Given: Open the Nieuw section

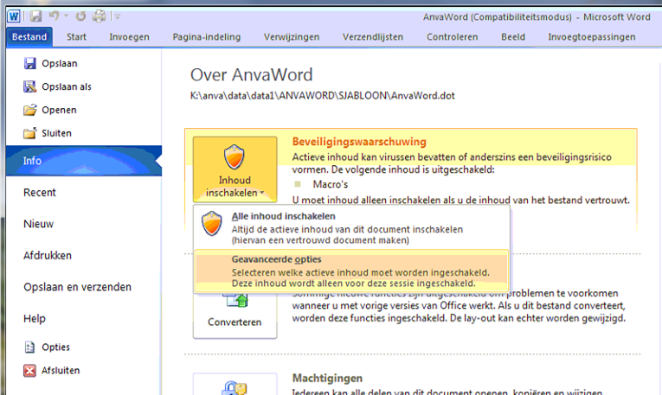Looking at the screenshot, I should pyautogui.click(x=38, y=224).
